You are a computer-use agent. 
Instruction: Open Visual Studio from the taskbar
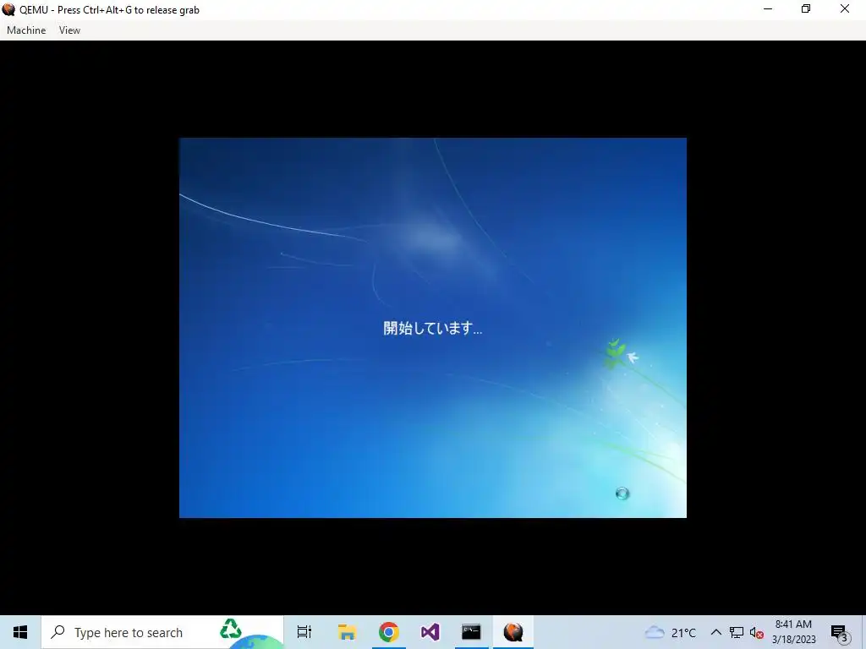[x=430, y=632]
